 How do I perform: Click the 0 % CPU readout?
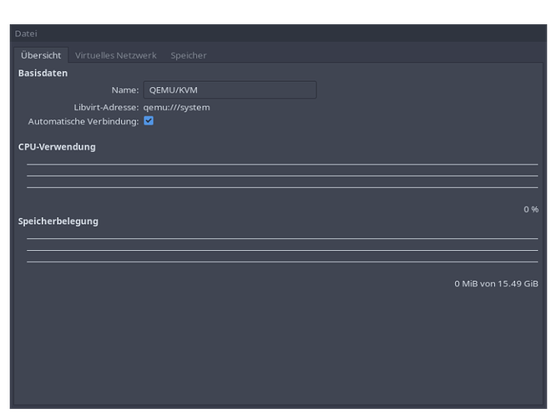531,209
